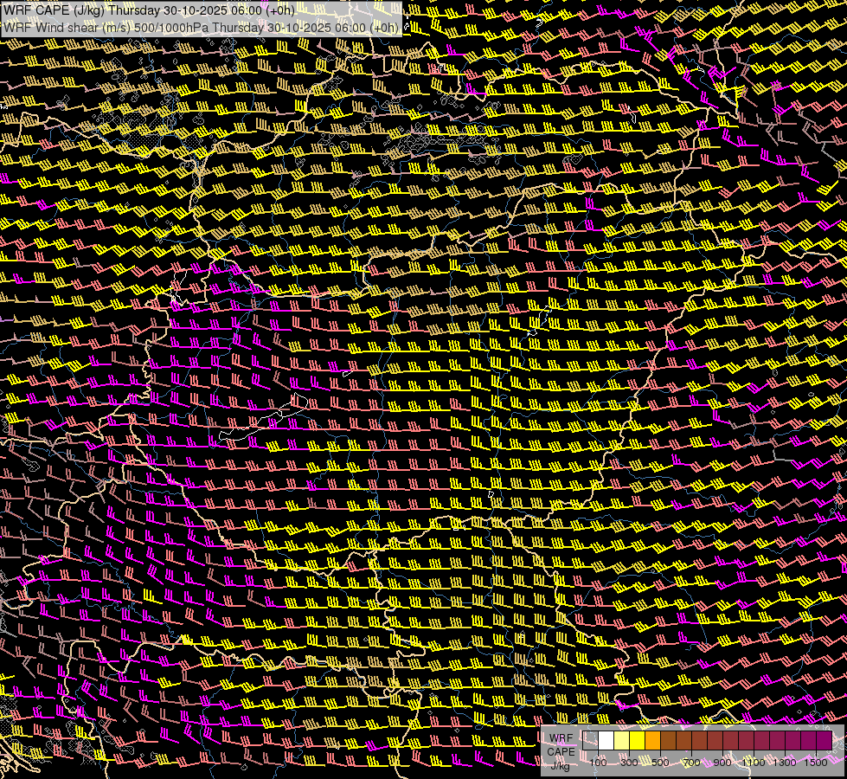Click the CAPE word in the legend box
Screen dimensions: 847x779
(561, 751)
